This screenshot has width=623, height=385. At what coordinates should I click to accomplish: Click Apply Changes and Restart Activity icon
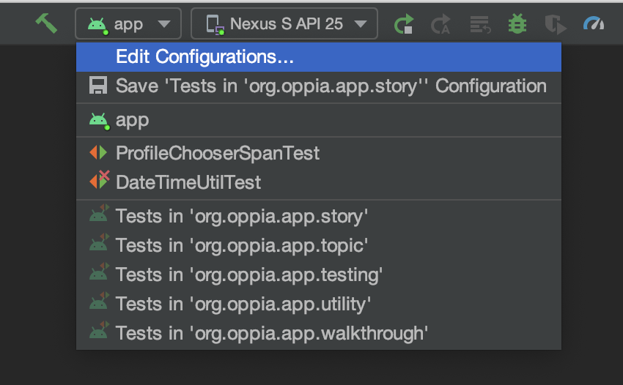coord(440,24)
